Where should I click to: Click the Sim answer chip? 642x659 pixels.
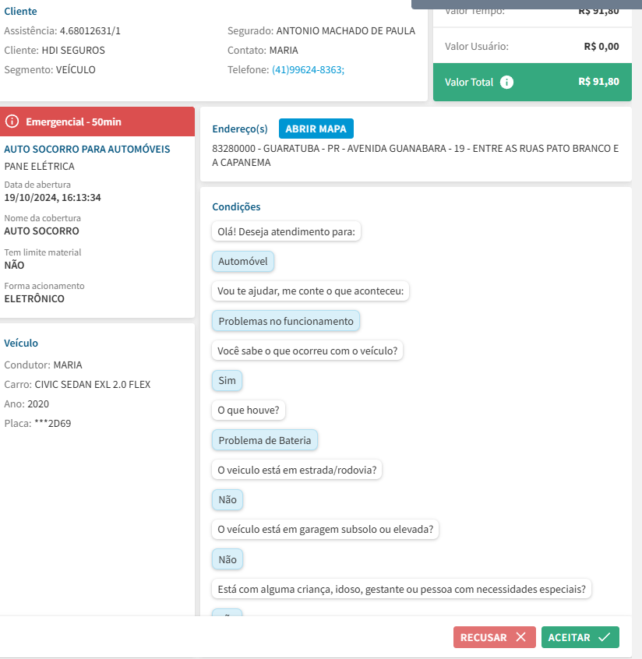click(x=227, y=381)
